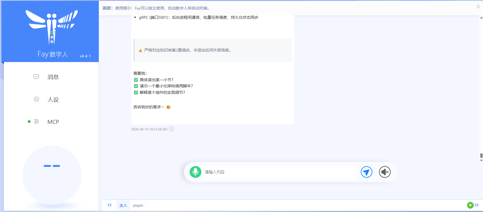Click the Fay数字人 title text
483x212 pixels.
coord(52,54)
